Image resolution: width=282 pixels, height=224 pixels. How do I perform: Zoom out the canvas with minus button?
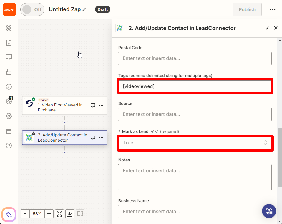[x=25, y=214]
